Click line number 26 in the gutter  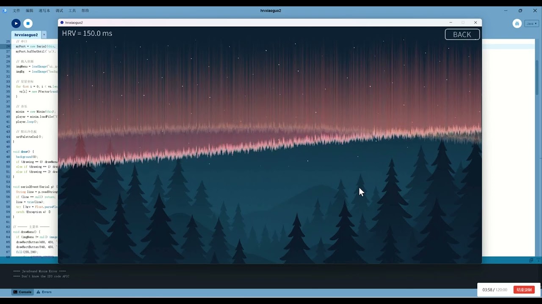click(8, 46)
